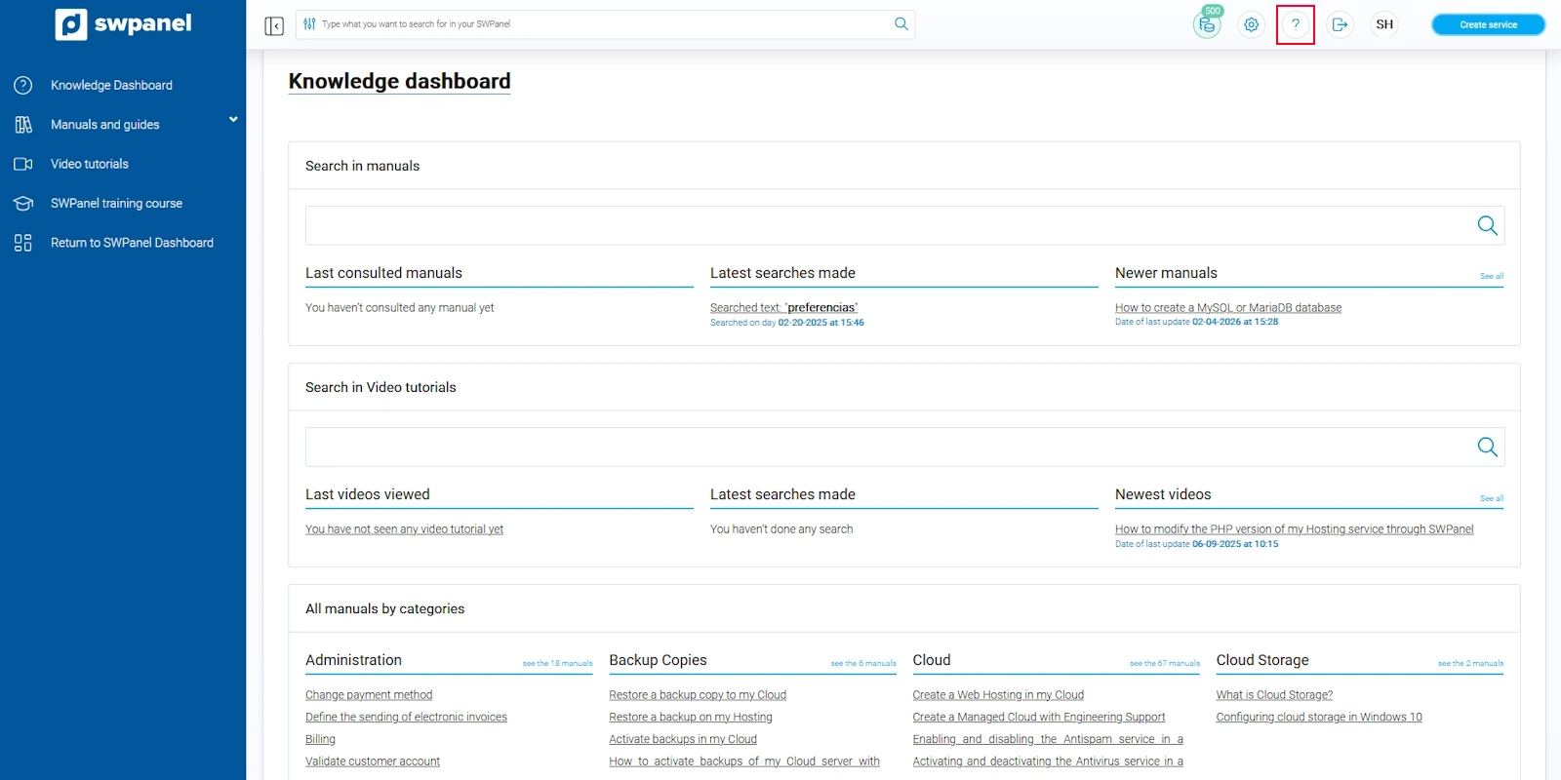Viewport: 1561px width, 780px height.
Task: Open the SH user profile avatar
Action: click(x=1383, y=24)
